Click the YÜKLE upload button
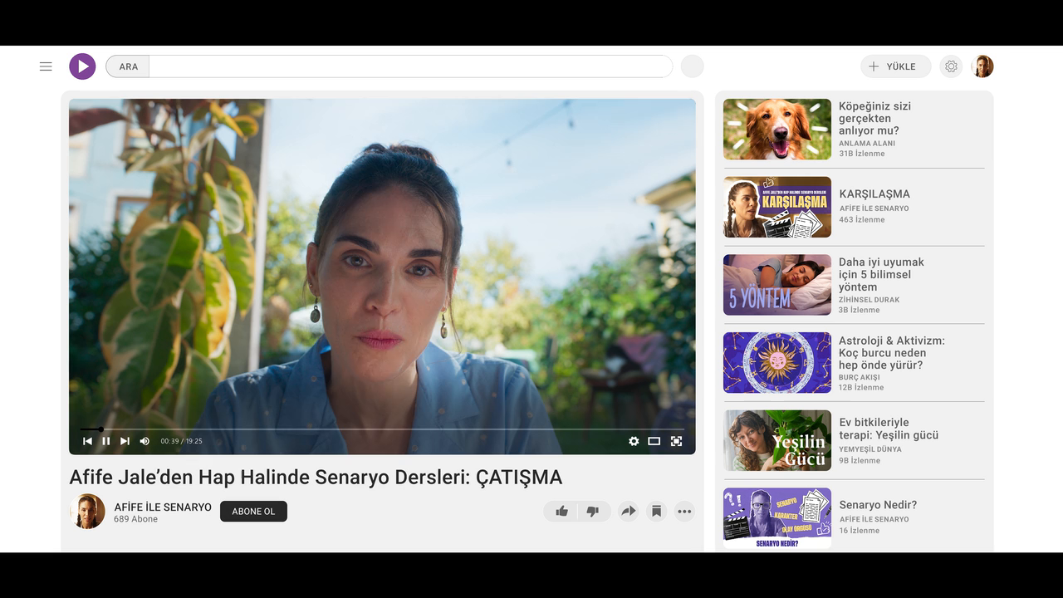 [x=895, y=66]
